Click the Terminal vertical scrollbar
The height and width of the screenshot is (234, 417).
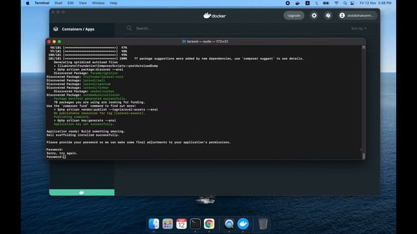click(x=364, y=102)
